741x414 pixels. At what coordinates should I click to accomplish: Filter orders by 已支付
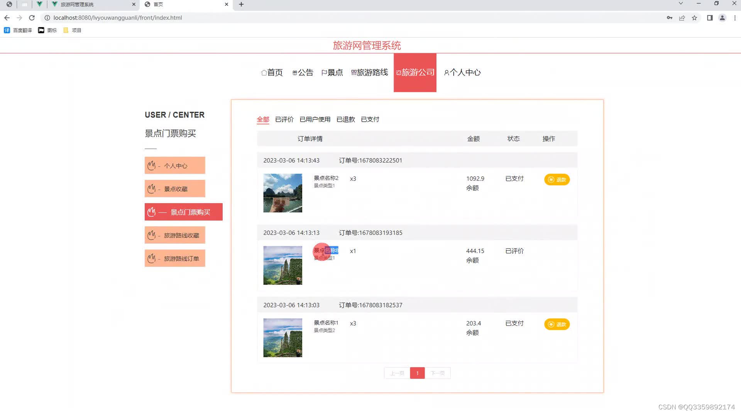click(x=370, y=119)
